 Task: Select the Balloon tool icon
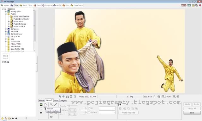(x=45, y=104)
